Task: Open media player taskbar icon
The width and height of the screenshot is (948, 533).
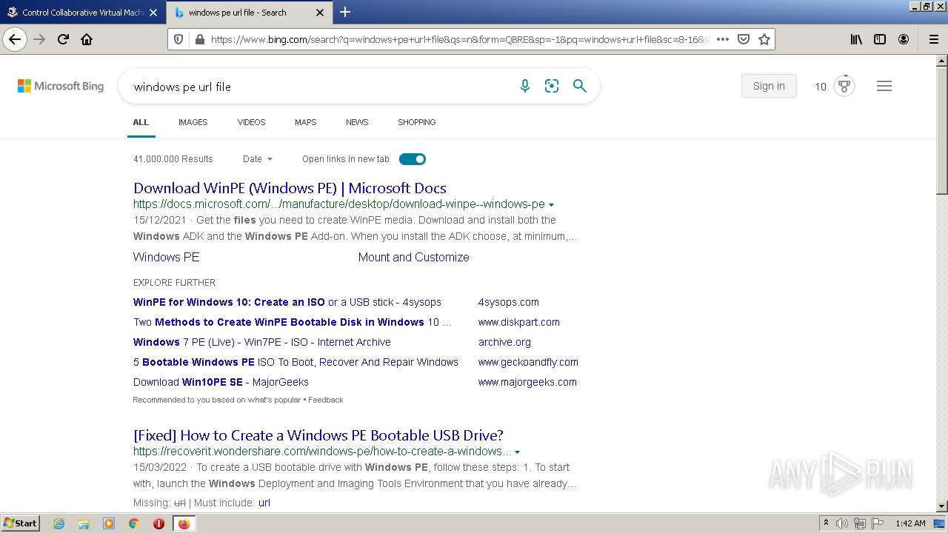Action: [x=109, y=523]
